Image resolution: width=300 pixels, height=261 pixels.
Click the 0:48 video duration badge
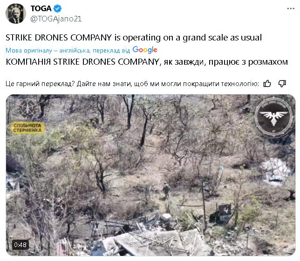coord(20,245)
